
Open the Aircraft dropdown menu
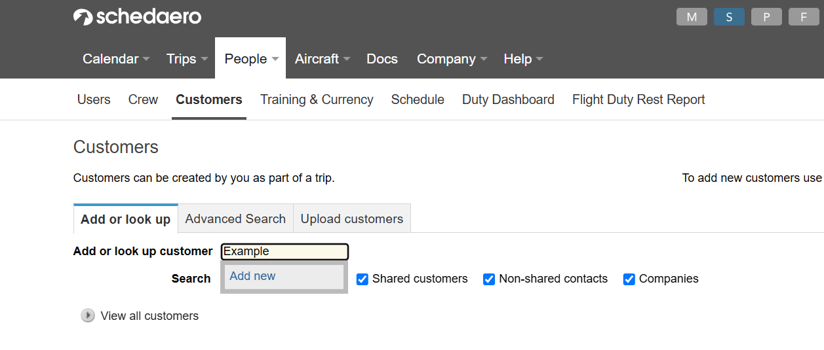(x=322, y=59)
